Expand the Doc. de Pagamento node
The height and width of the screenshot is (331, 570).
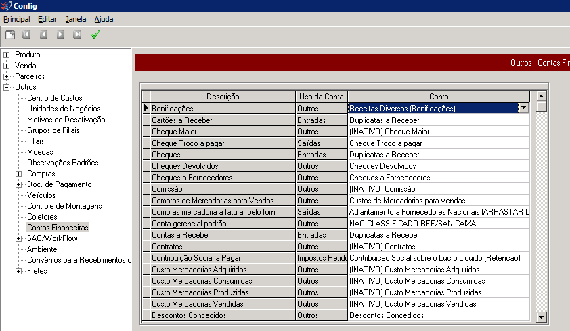[x=18, y=184]
